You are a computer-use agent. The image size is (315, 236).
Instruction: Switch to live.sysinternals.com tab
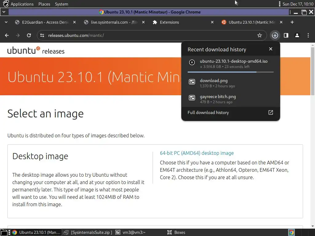114,22
